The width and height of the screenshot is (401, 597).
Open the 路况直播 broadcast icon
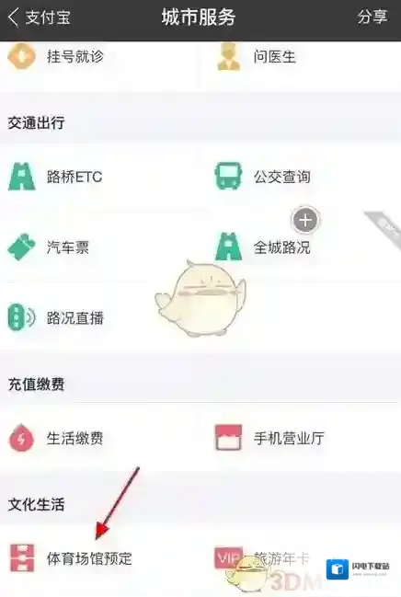pos(21,316)
